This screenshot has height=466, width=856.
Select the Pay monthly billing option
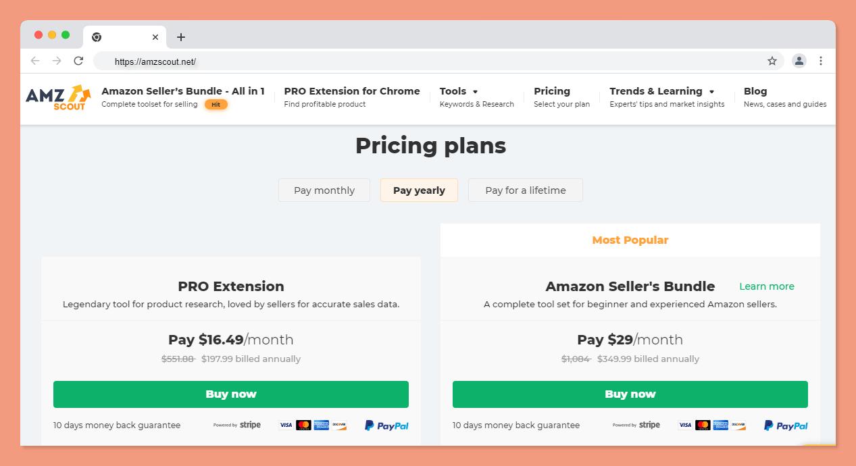click(324, 190)
